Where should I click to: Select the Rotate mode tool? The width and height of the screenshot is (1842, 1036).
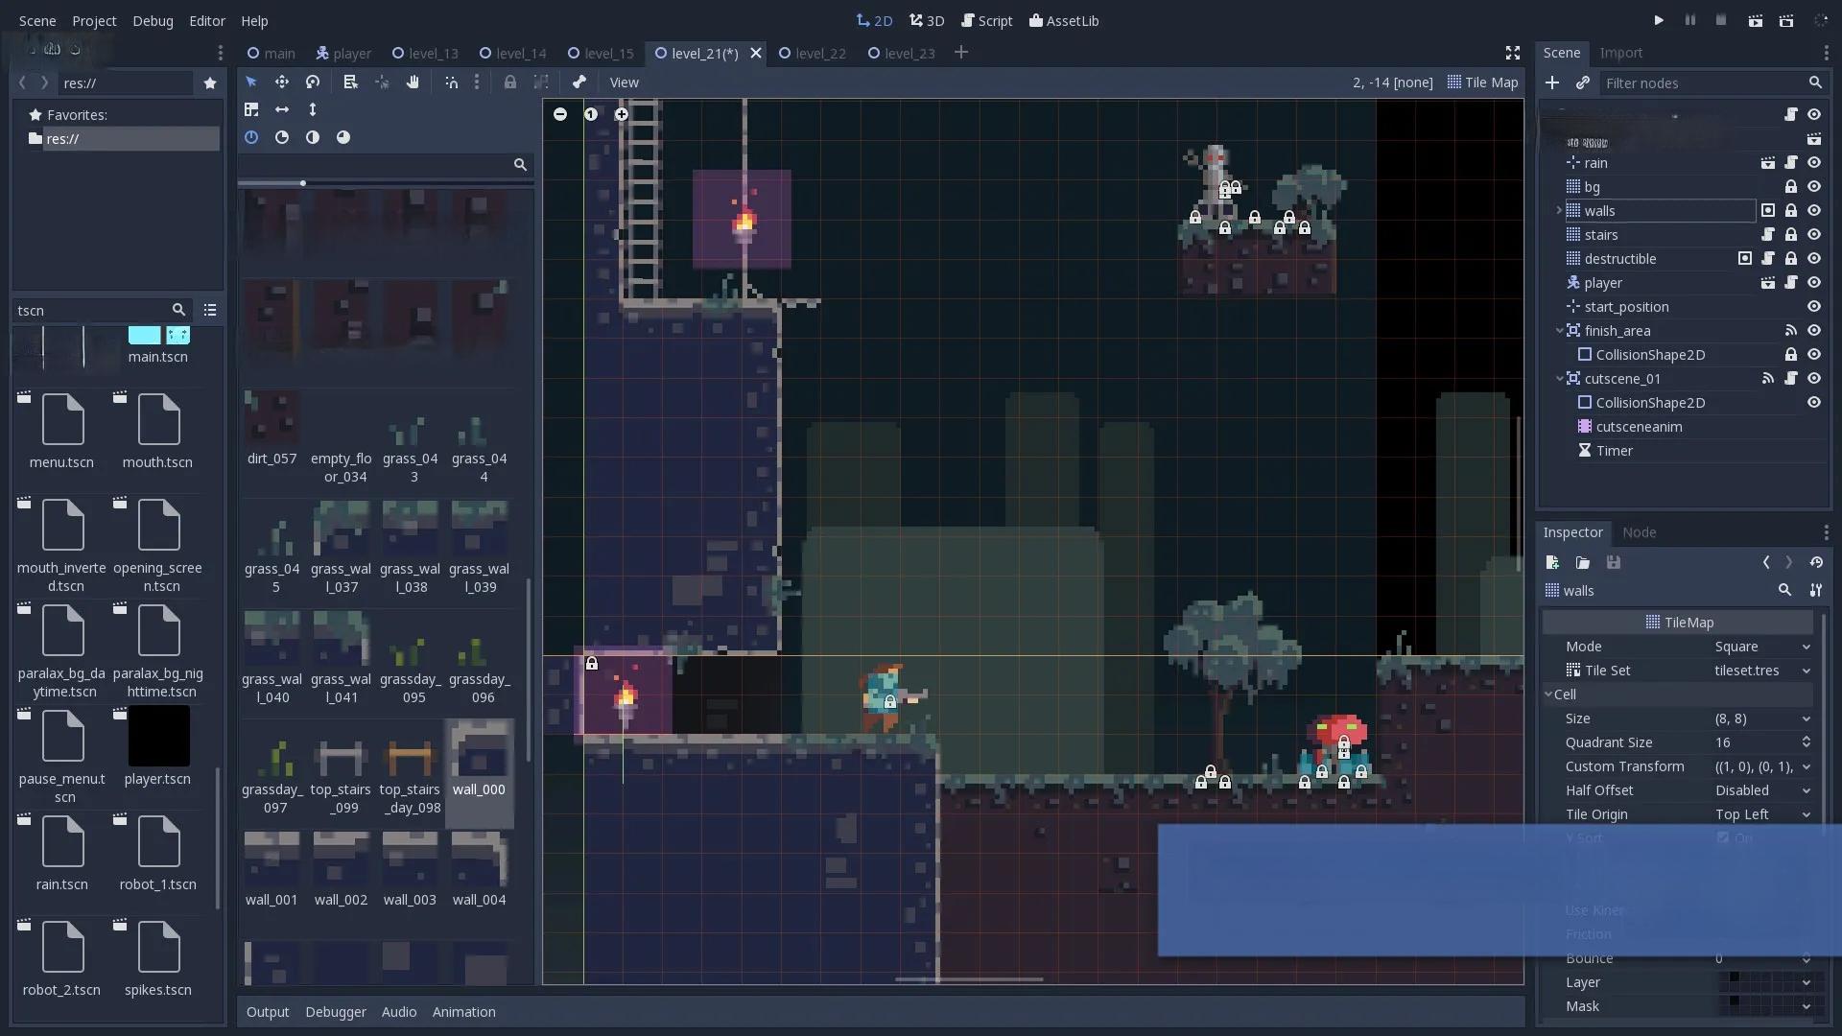click(313, 82)
